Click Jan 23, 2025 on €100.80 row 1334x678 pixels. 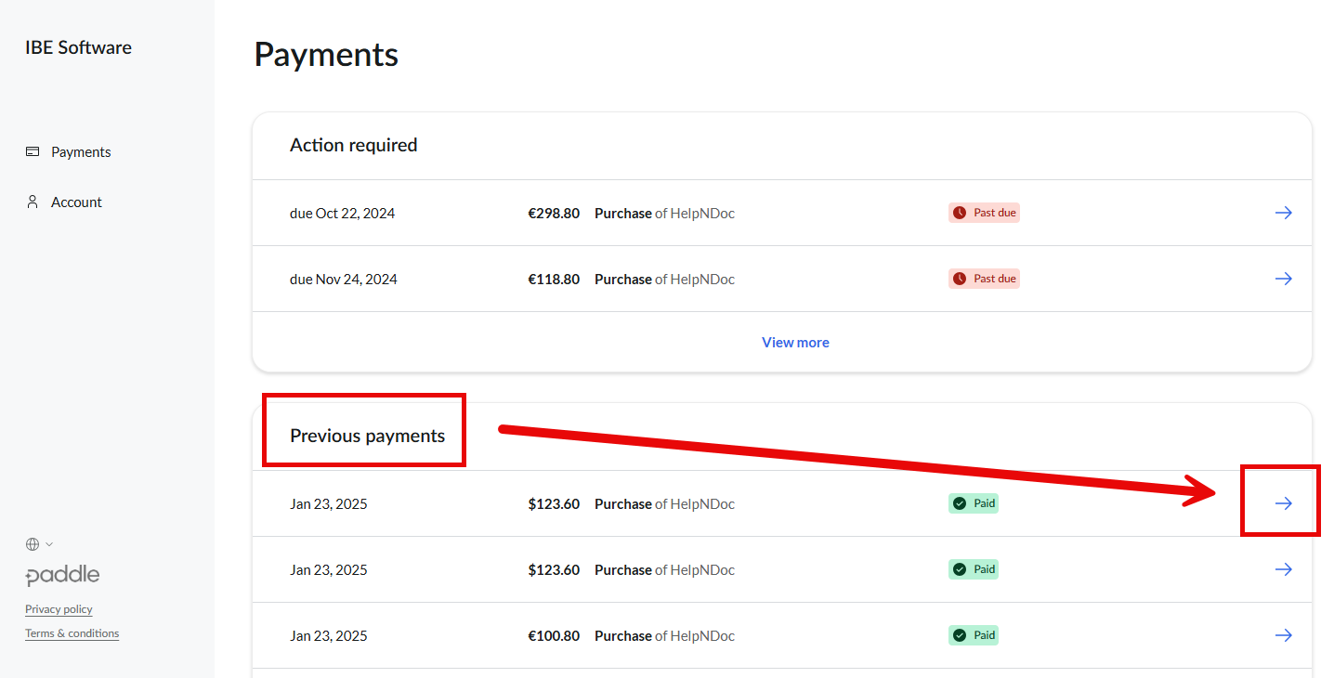(x=329, y=636)
